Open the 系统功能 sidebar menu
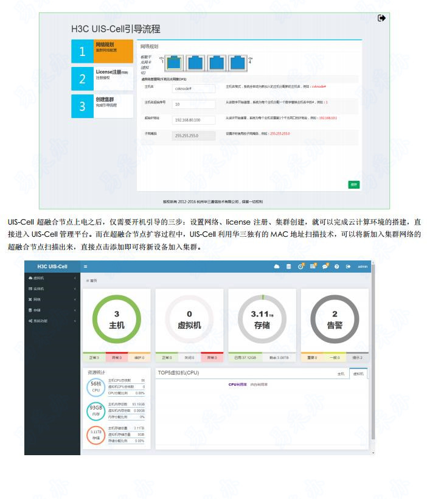This screenshot has width=427, height=499. (52, 321)
